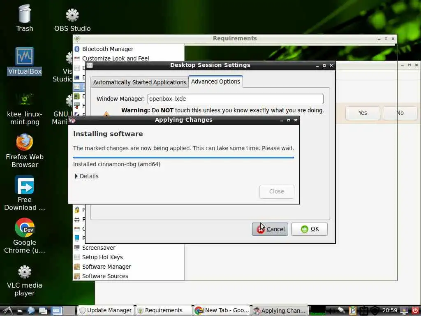Open file manager from taskbar launcher
Image resolution: width=421 pixels, height=316 pixels.
pos(20,311)
